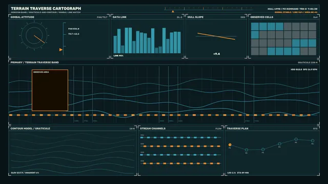
Task: Click the Observed Cells panel title
Action: click(262, 17)
